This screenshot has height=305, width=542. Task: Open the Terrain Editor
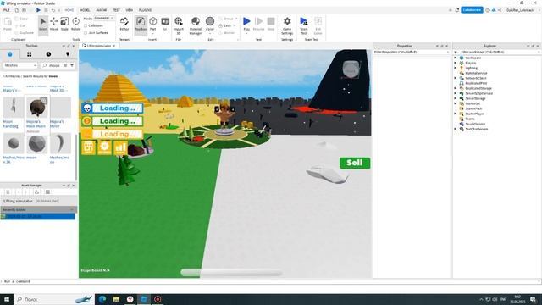[124, 24]
